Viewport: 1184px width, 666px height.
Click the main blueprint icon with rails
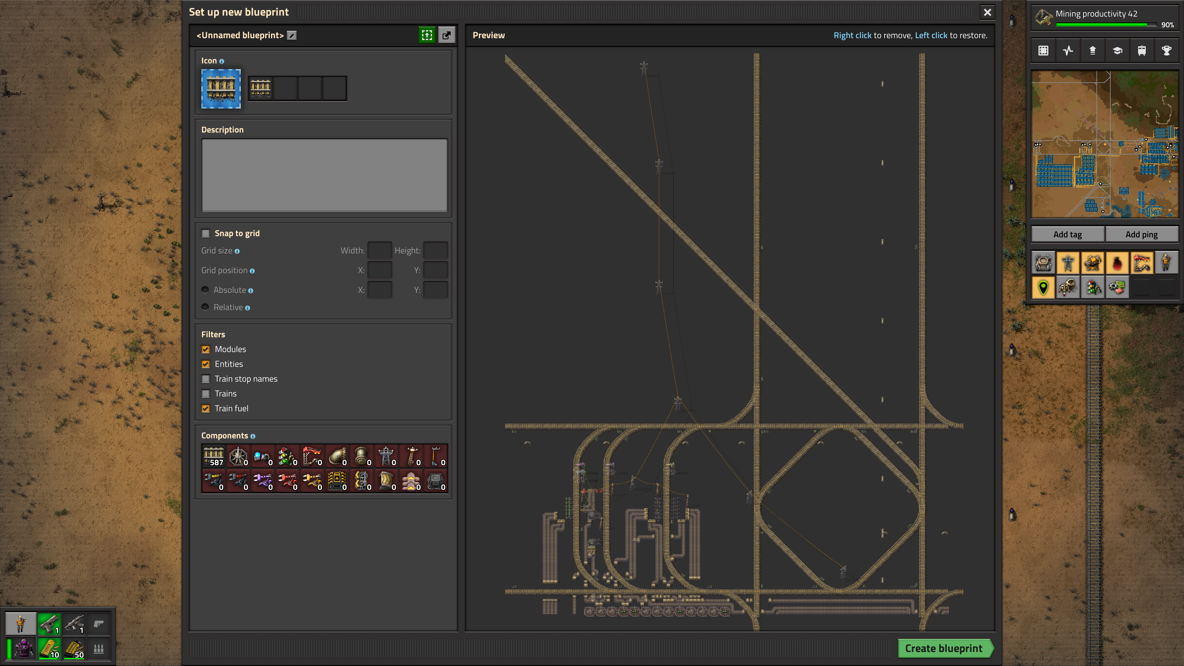[x=221, y=89]
